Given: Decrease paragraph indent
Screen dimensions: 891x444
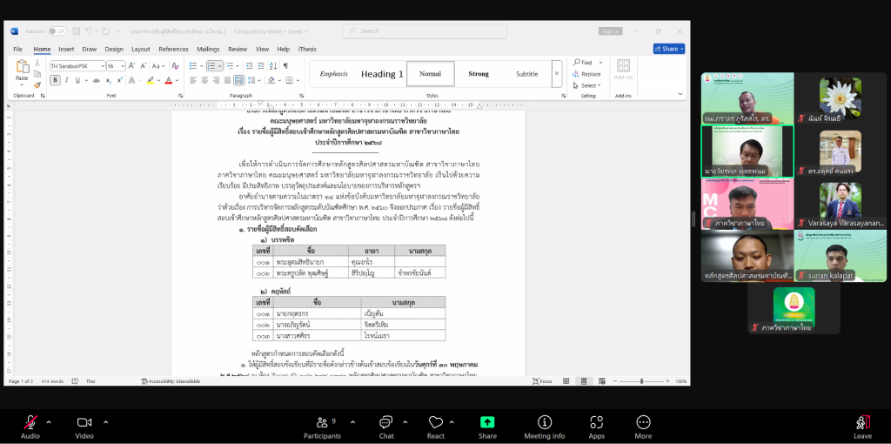Looking at the screenshot, I should (x=250, y=66).
